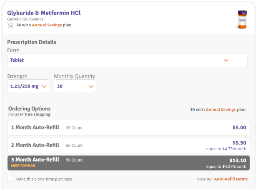Click the Form field chevron arrow

click(x=226, y=60)
